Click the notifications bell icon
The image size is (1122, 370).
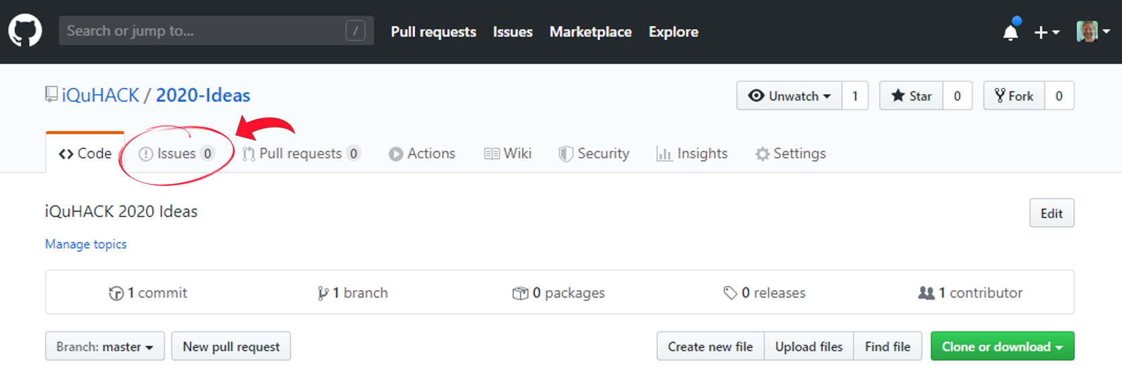[x=1010, y=32]
